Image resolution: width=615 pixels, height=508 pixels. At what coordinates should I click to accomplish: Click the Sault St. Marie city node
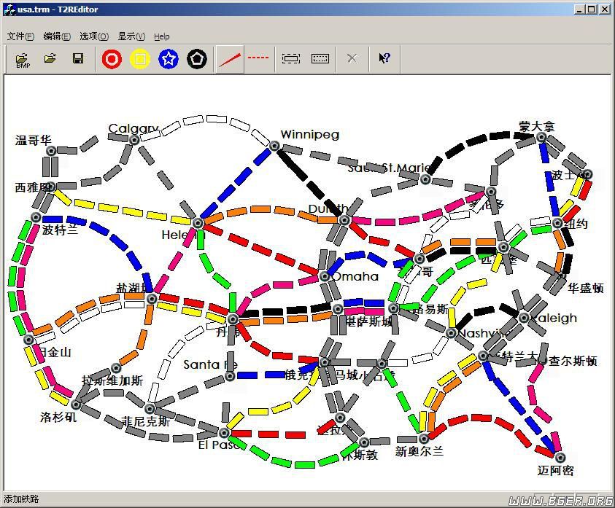pyautogui.click(x=425, y=179)
